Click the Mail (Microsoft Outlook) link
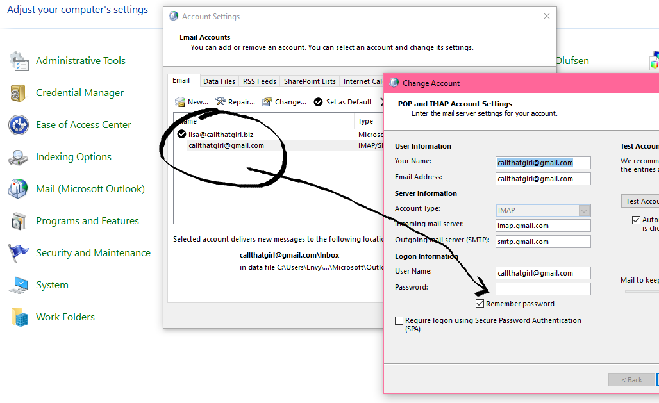This screenshot has width=659, height=403. [90, 189]
